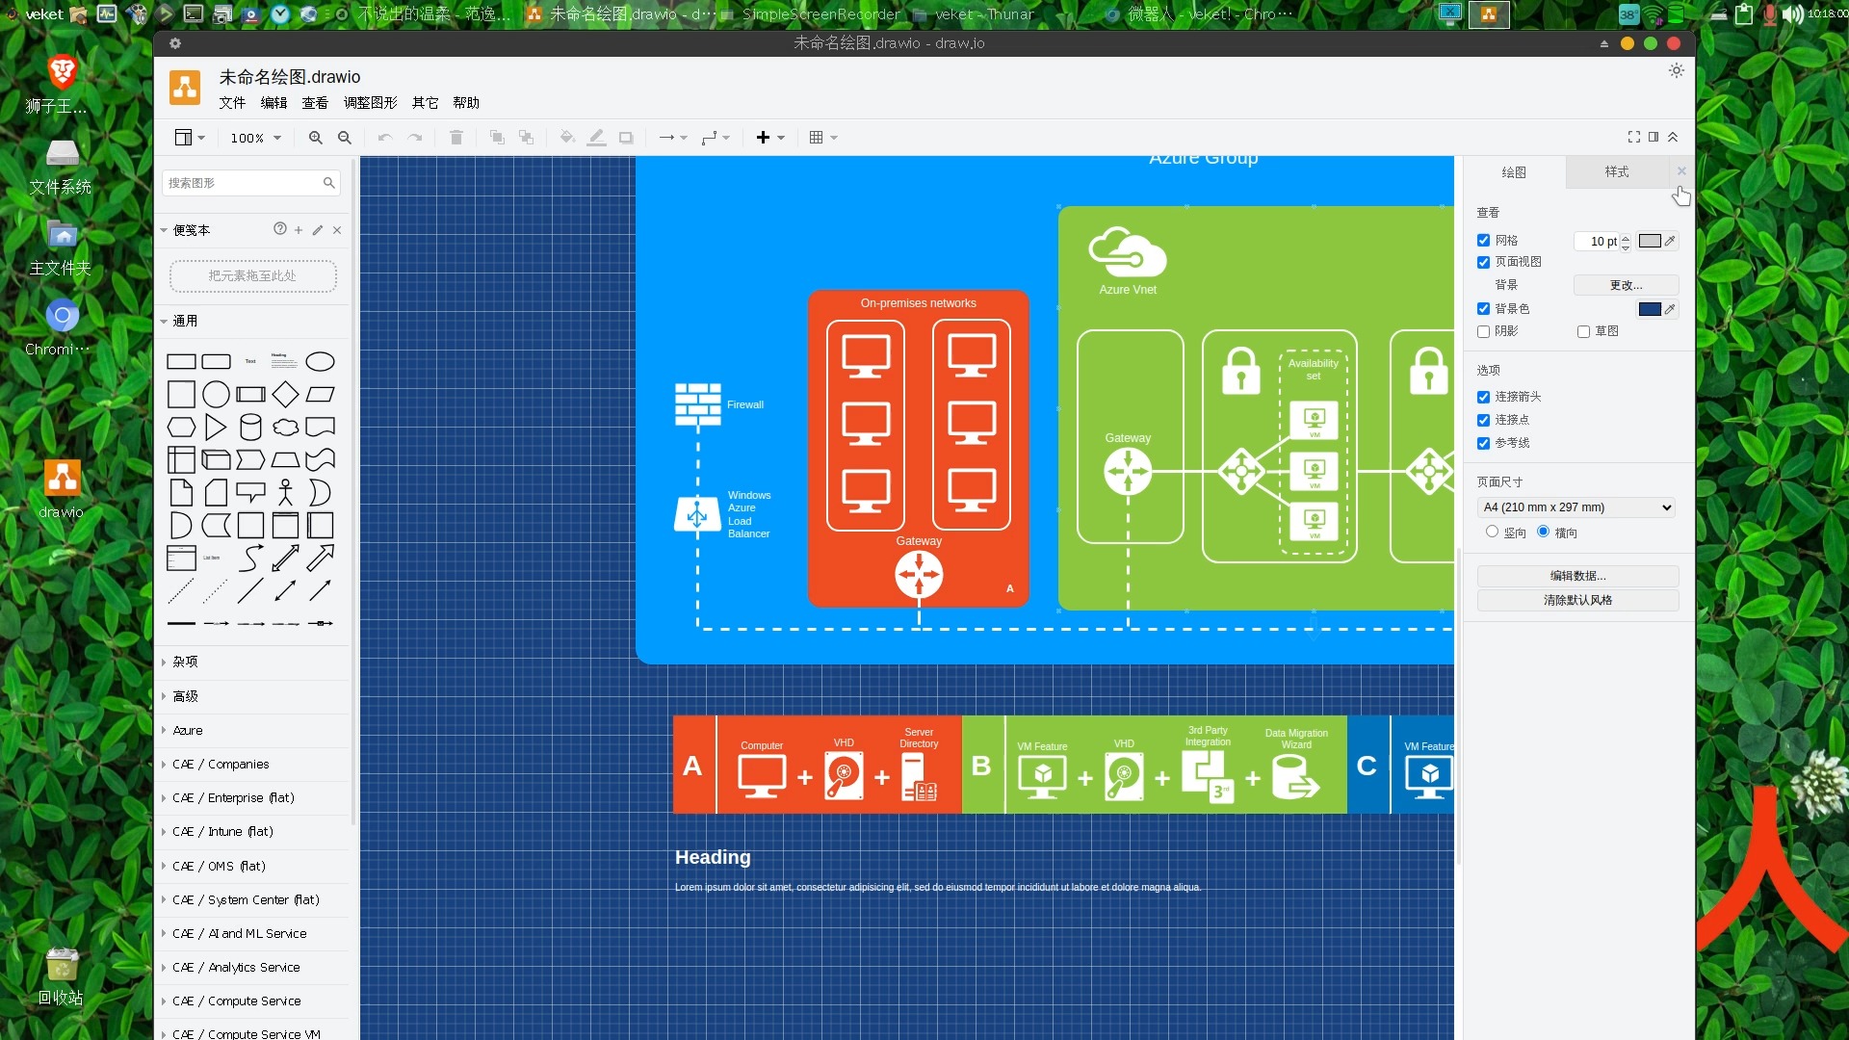The image size is (1849, 1040).
Task: Click the 编辑数据... button
Action: click(1577, 576)
